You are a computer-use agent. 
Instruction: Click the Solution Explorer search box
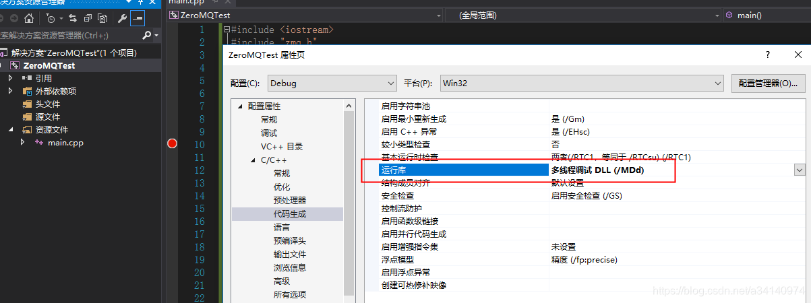pyautogui.click(x=70, y=35)
